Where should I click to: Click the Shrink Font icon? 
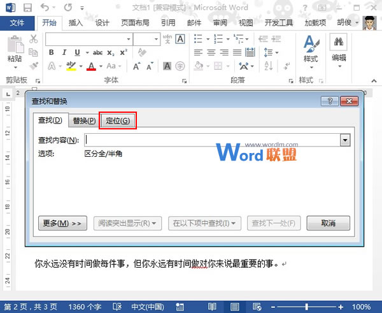coord(150,66)
